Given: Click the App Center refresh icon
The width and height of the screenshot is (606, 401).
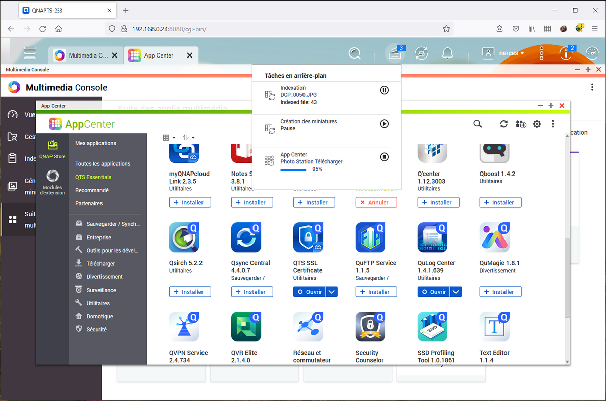Looking at the screenshot, I should pos(503,124).
